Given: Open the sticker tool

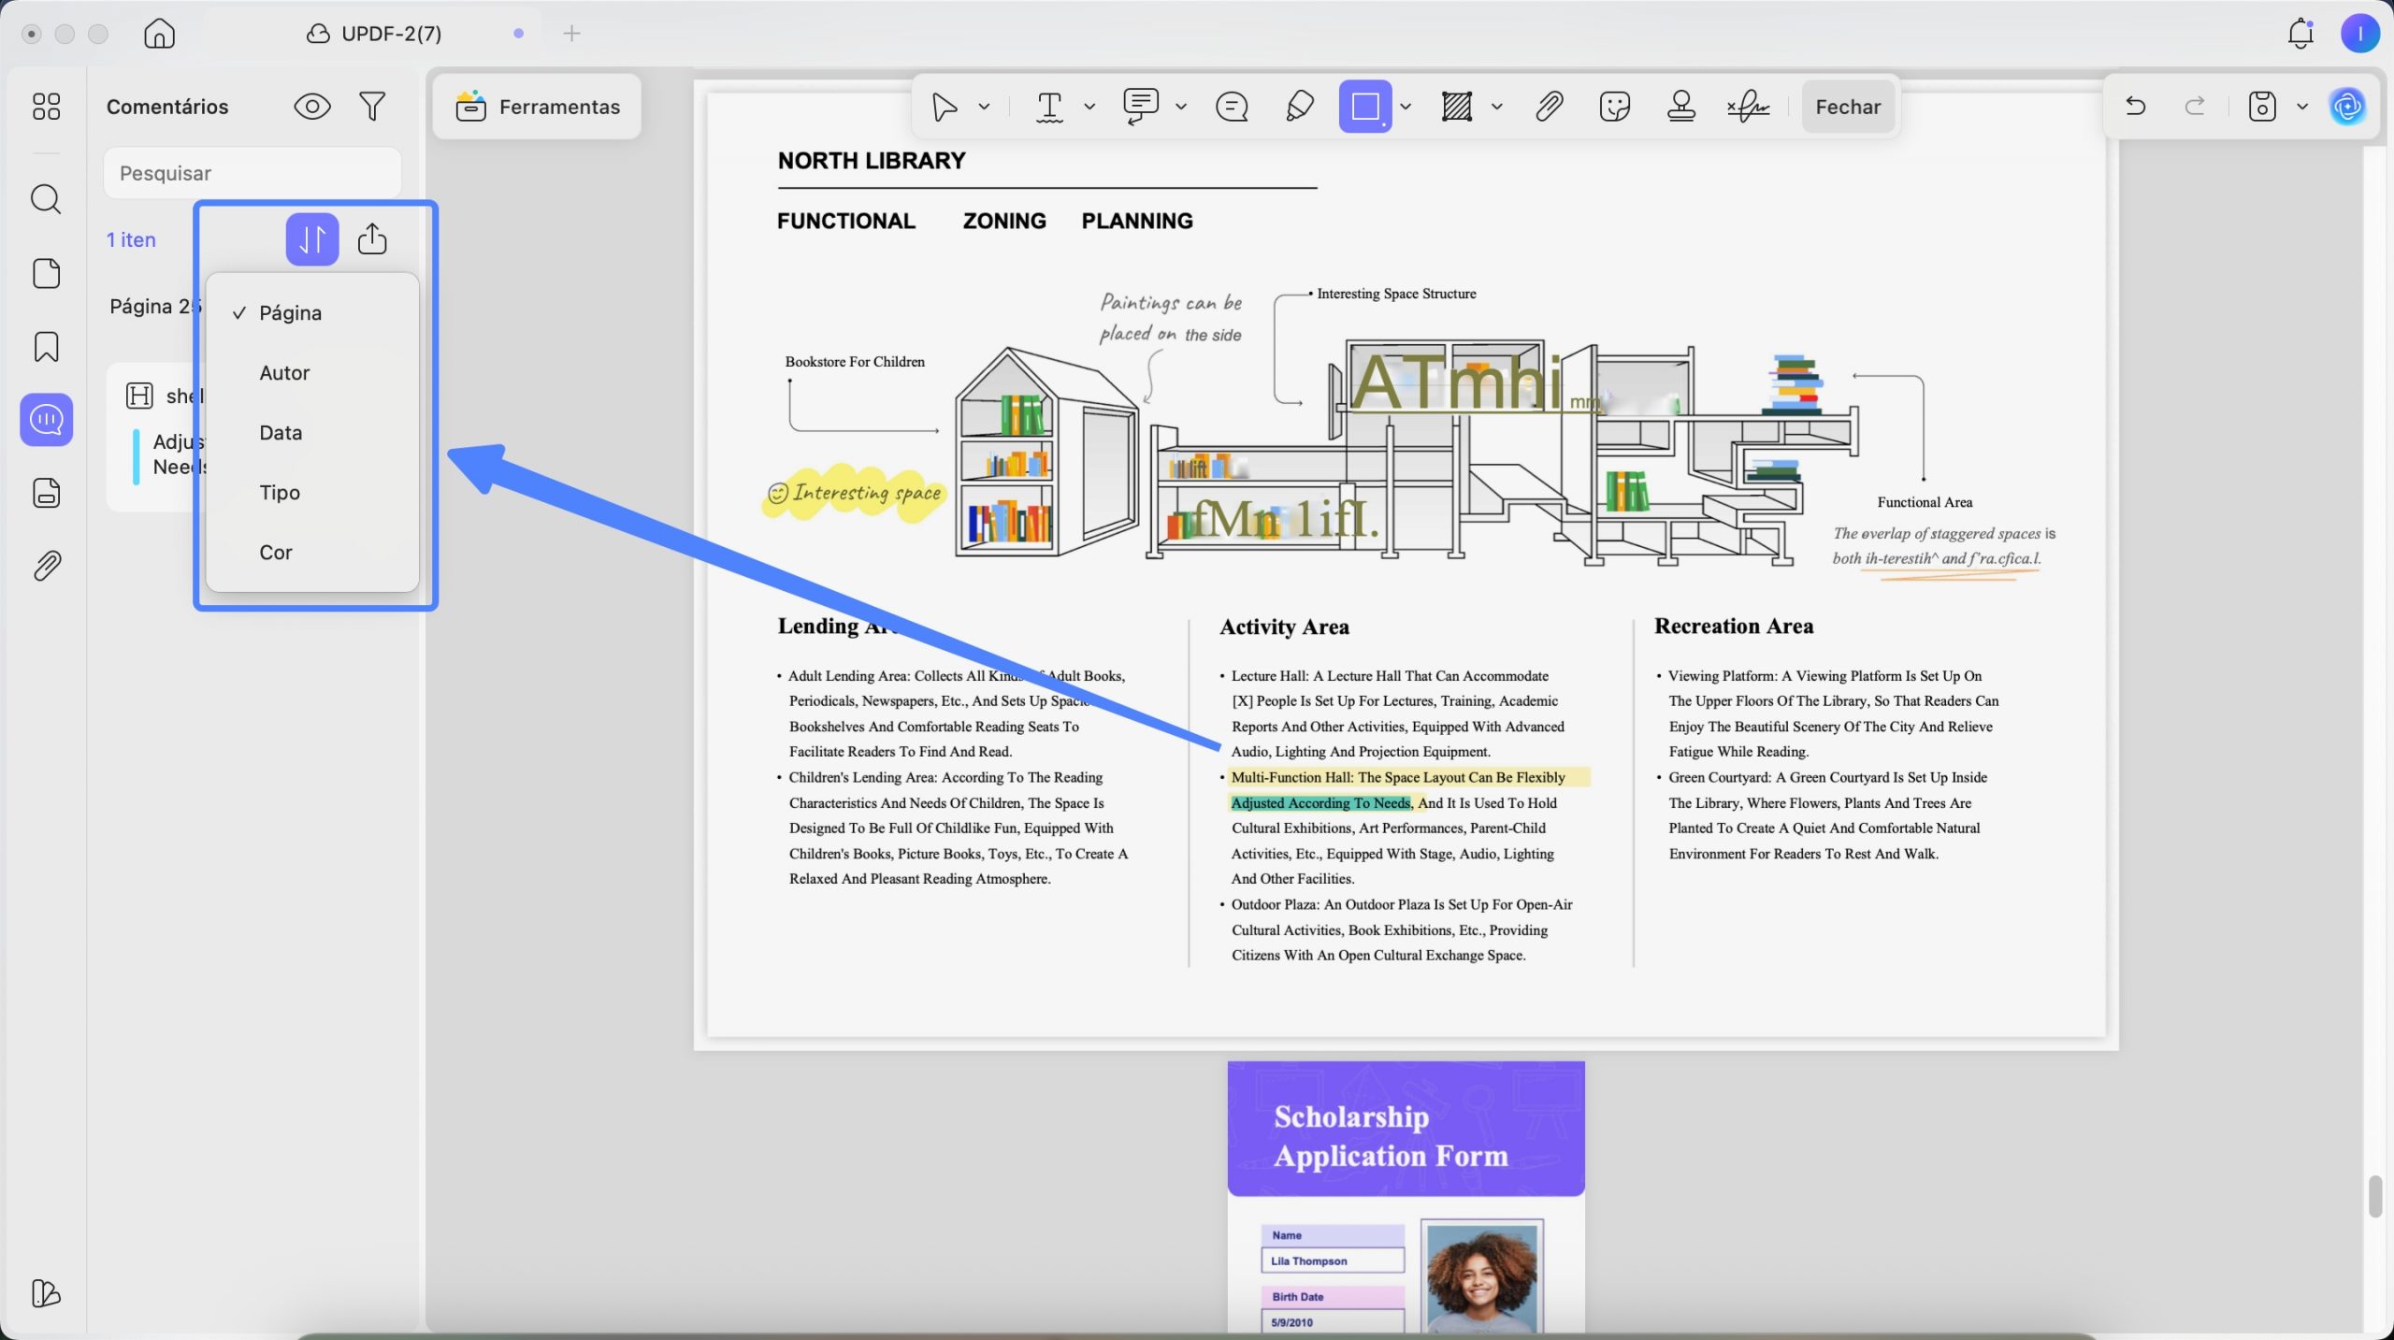Looking at the screenshot, I should point(1614,107).
